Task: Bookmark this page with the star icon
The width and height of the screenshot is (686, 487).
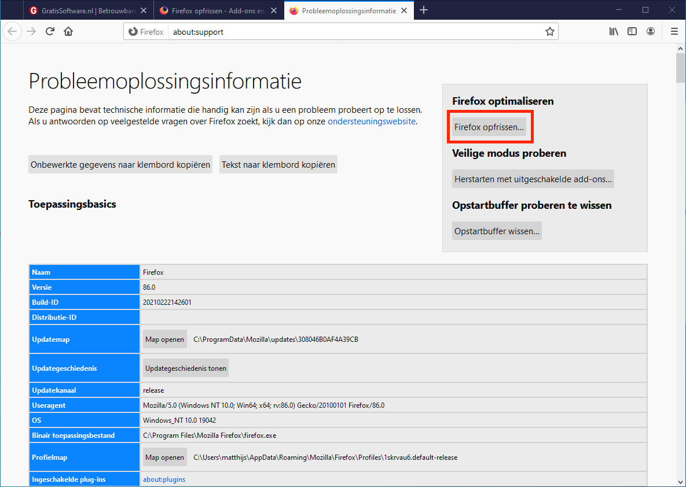Action: pyautogui.click(x=549, y=32)
